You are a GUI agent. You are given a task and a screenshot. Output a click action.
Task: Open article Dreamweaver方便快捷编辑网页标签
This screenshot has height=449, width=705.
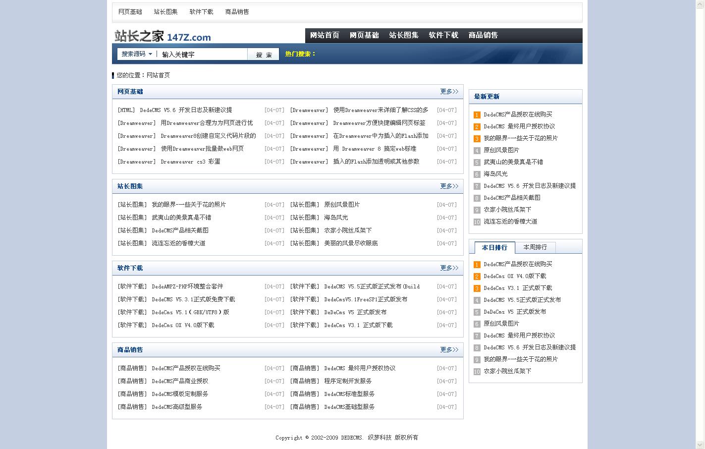[379, 123]
